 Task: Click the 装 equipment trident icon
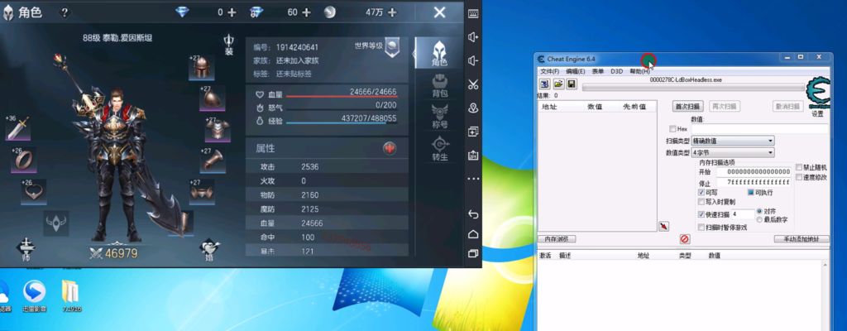coord(229,45)
